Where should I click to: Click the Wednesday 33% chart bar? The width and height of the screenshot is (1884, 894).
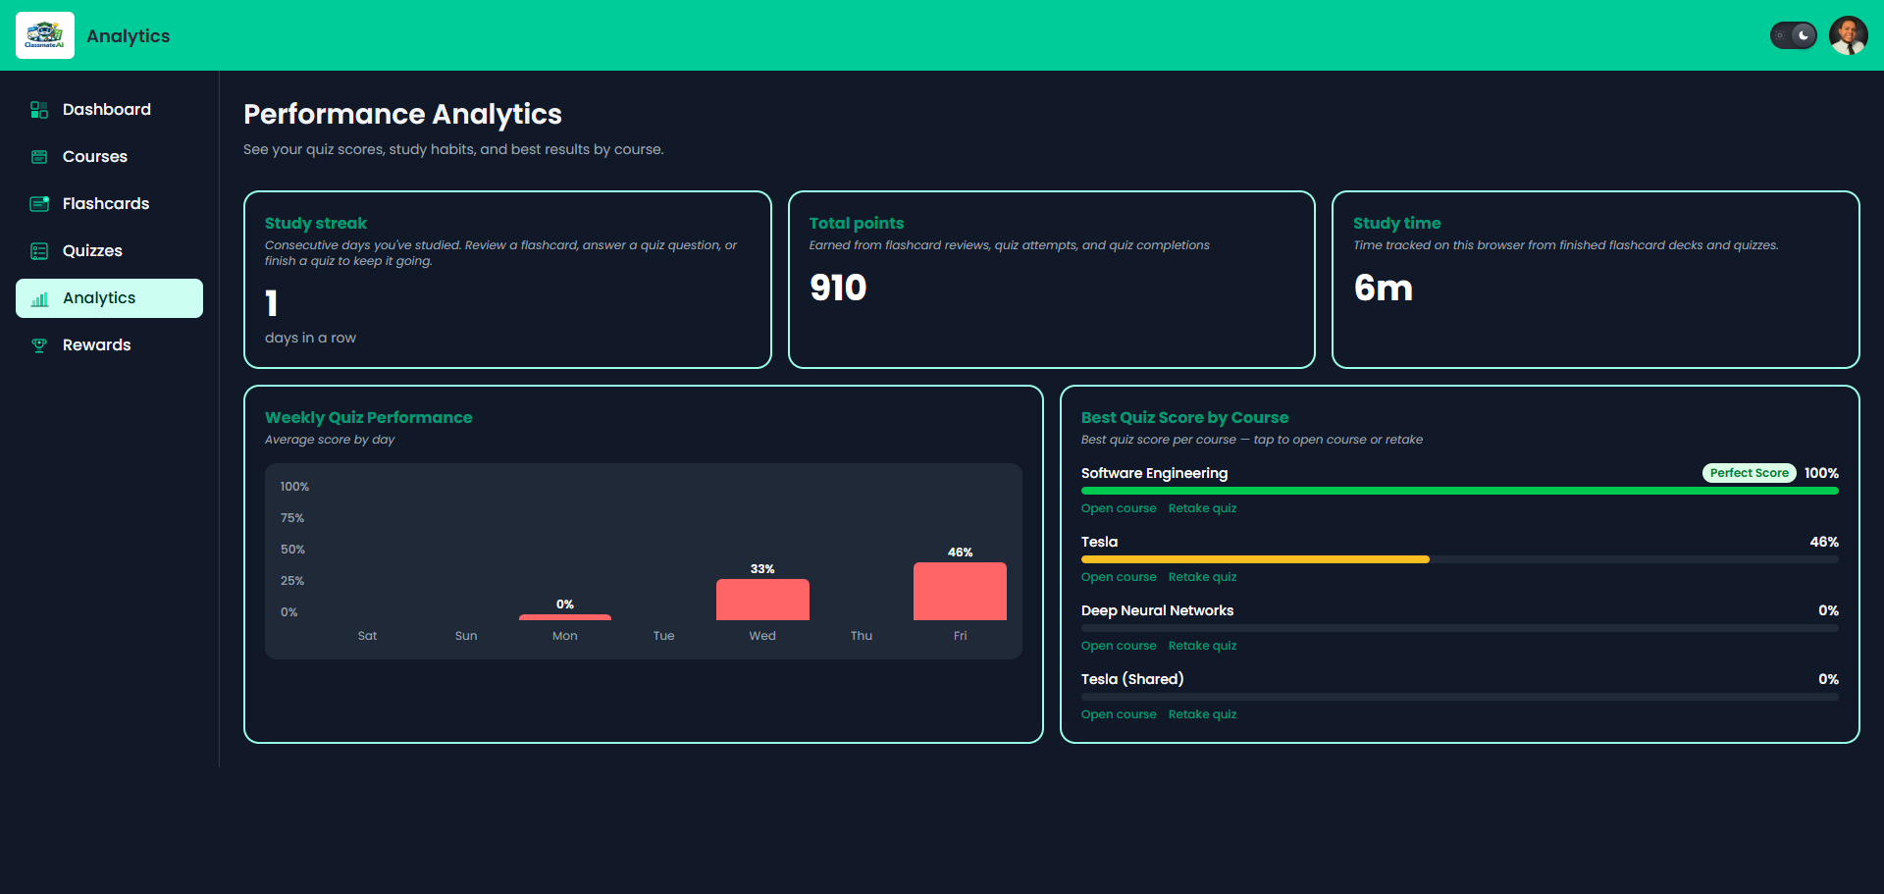[x=762, y=600]
